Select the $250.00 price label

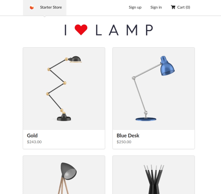pyautogui.click(x=124, y=142)
